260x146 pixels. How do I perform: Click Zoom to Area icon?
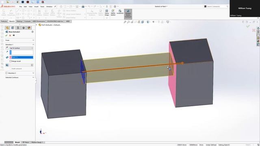coord(128,22)
